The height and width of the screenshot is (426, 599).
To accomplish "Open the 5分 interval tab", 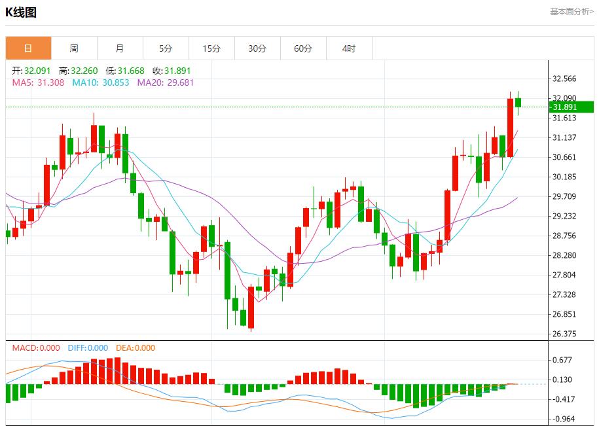I will pos(166,48).
